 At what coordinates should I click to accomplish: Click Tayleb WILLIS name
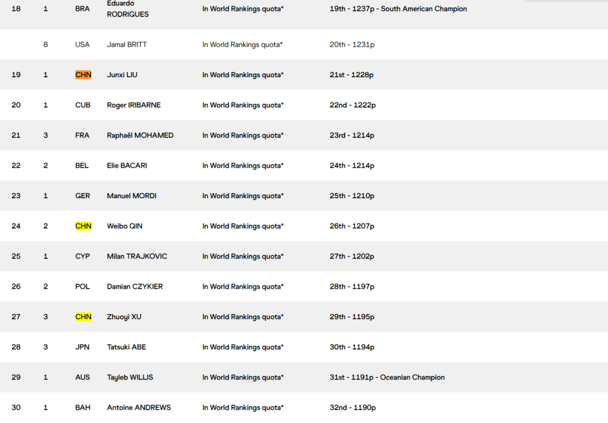pos(130,377)
